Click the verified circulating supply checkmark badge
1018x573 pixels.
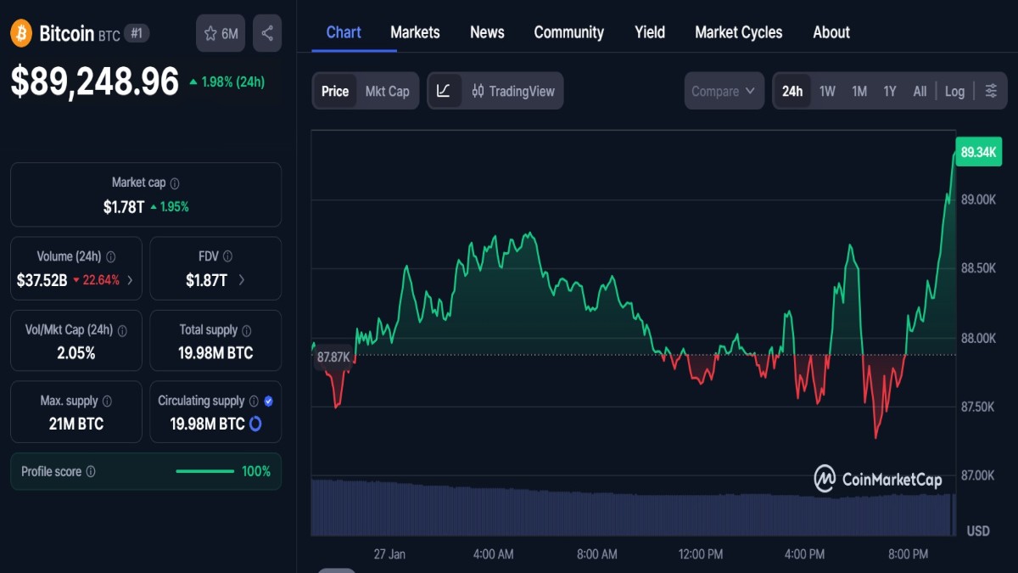269,400
